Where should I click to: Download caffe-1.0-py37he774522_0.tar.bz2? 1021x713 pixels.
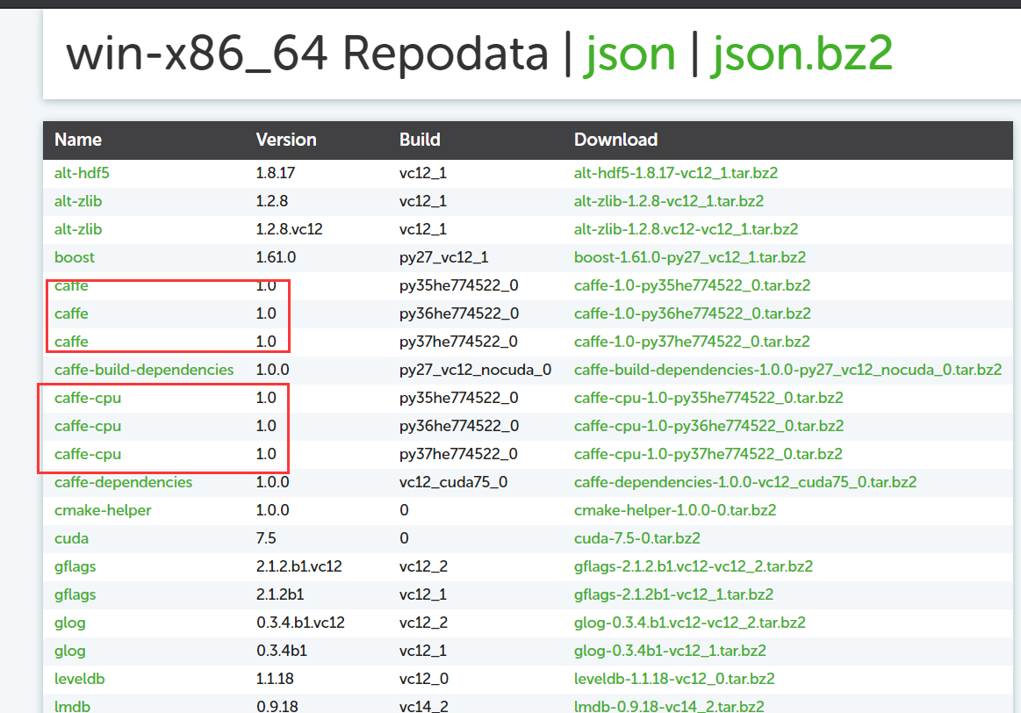tap(692, 342)
